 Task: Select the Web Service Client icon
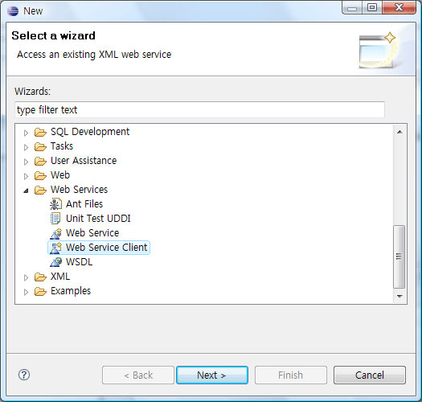pos(55,248)
